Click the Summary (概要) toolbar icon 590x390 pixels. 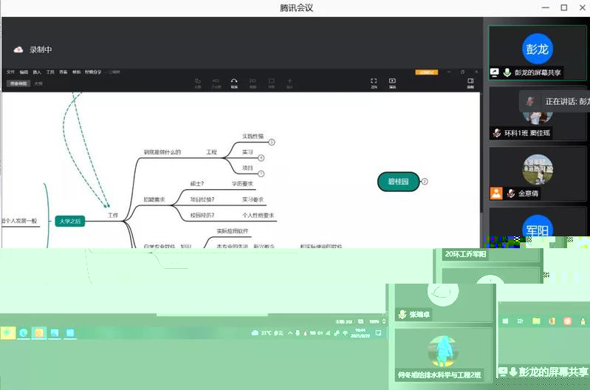253,81
